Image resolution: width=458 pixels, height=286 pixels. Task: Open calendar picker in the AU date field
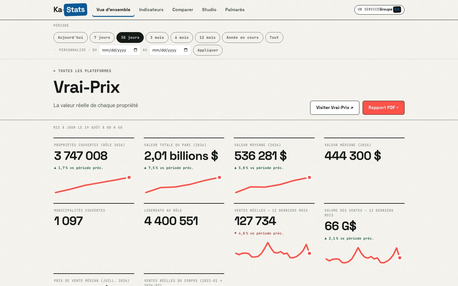click(186, 50)
